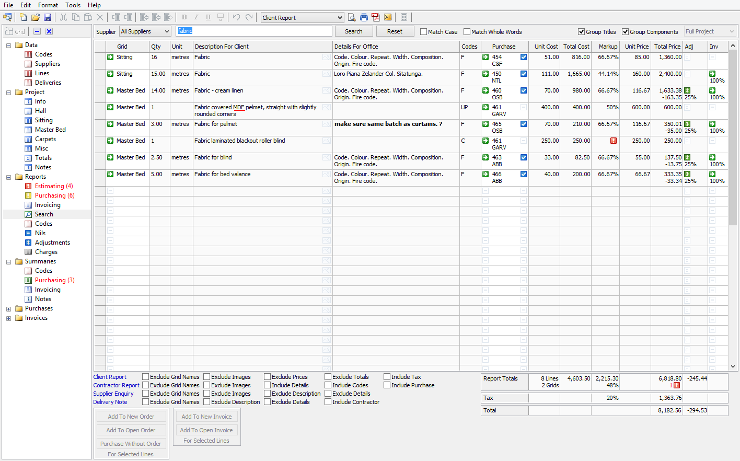Click in the fabric search text field
Viewport: 740px width, 461px height.
point(254,31)
